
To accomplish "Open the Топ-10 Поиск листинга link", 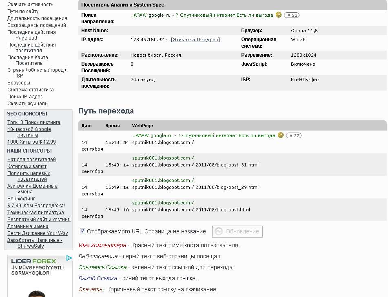I will click(x=33, y=122).
